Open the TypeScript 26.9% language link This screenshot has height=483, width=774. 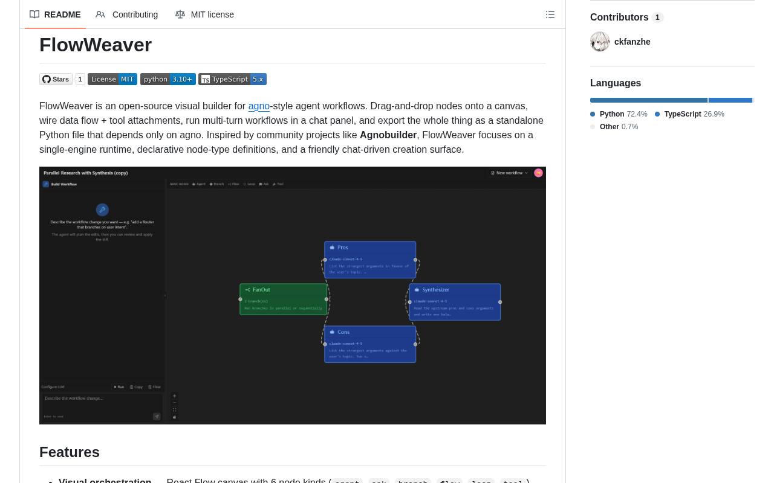pyautogui.click(x=689, y=114)
